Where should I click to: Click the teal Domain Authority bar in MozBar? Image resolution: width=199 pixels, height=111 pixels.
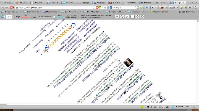60,17
